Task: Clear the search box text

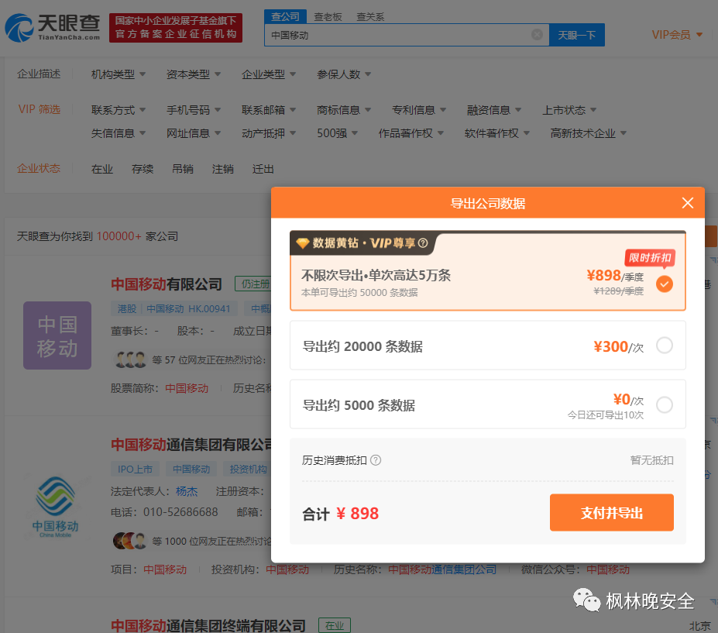Action: click(537, 35)
